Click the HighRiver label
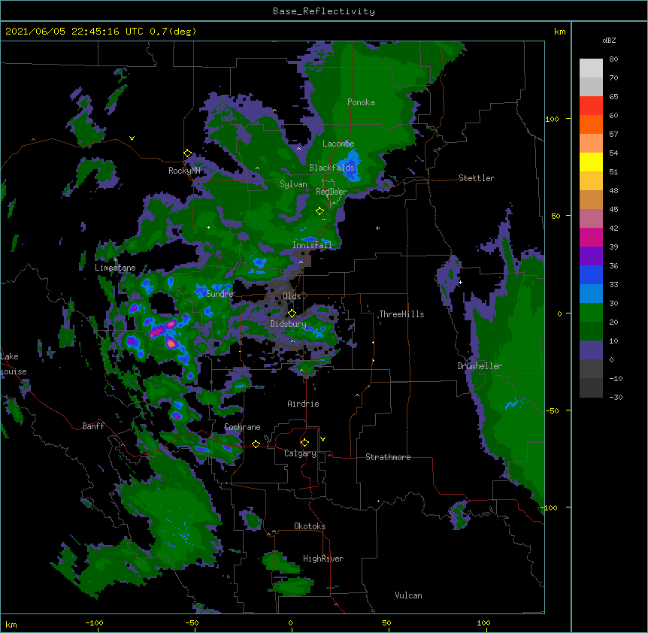This screenshot has height=633, width=648. (x=323, y=559)
